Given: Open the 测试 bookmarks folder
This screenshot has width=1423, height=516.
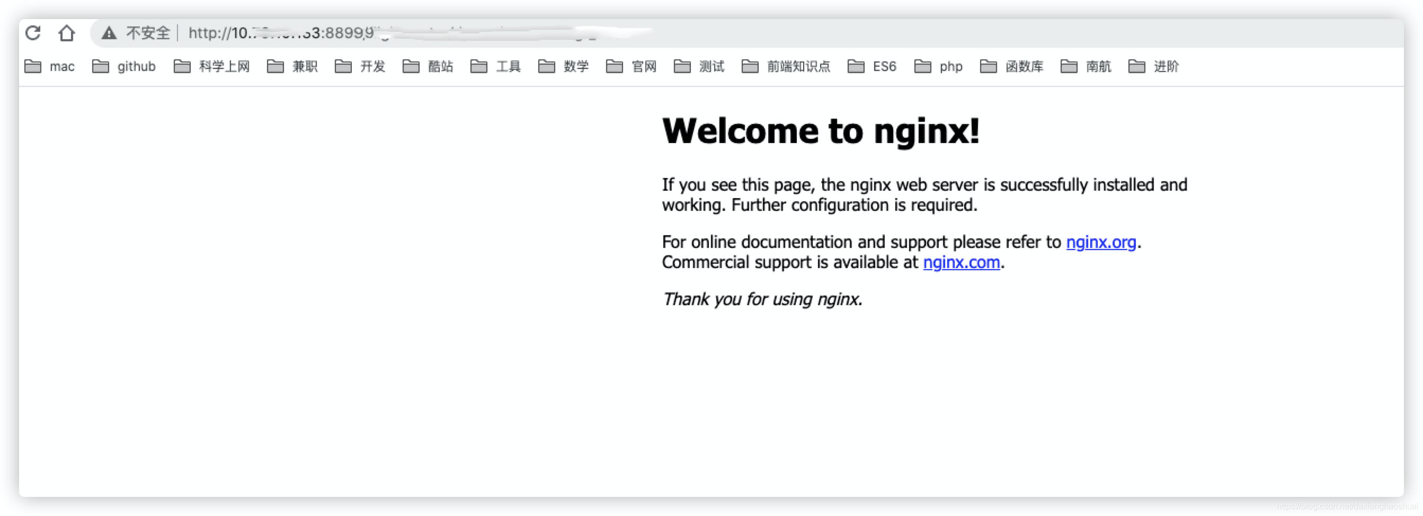Looking at the screenshot, I should [x=699, y=66].
